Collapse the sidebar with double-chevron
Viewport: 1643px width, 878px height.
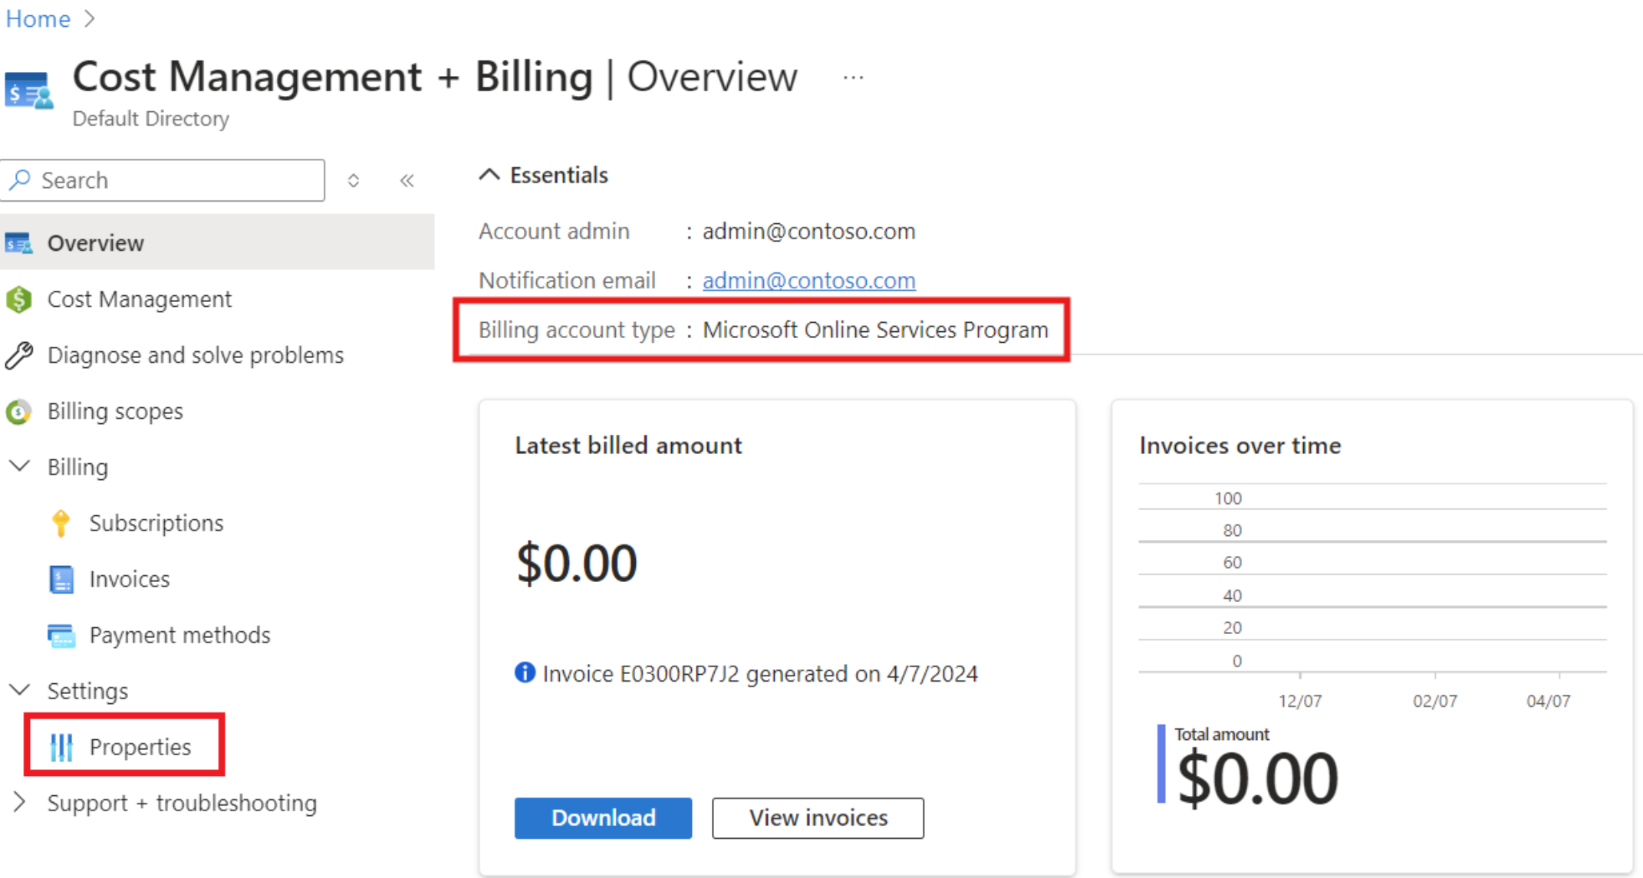tap(407, 181)
